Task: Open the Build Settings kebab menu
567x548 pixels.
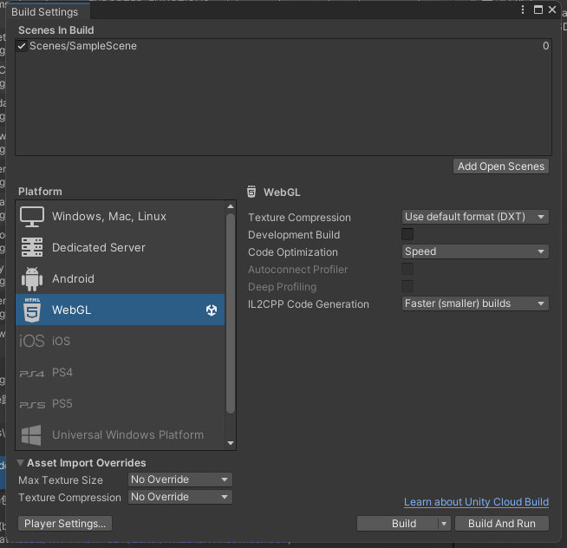Action: pyautogui.click(x=523, y=10)
